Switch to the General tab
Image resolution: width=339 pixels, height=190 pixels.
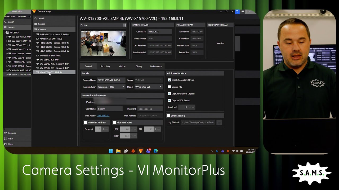click(x=88, y=66)
